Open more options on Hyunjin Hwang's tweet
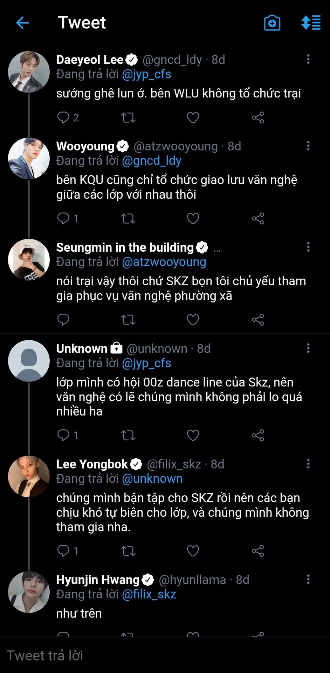Viewport: 330px width, 673px height. click(308, 579)
